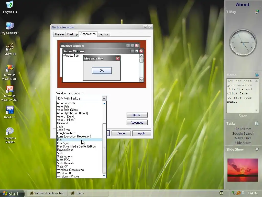Screen dimensions: 262x197
Task: Collapse the Windows and buttons dropdown
Action: point(104,98)
